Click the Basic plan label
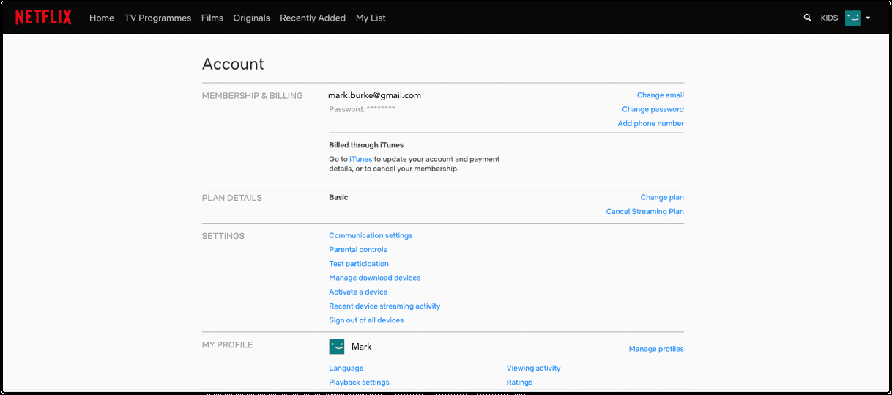Viewport: 892px width, 395px height. click(338, 197)
